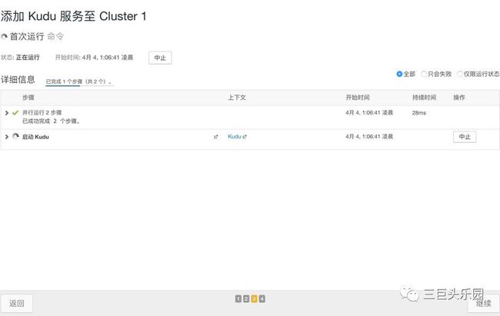Click the external link icon in 启动 Kudu step column
The width and height of the screenshot is (500, 316).
216,137
